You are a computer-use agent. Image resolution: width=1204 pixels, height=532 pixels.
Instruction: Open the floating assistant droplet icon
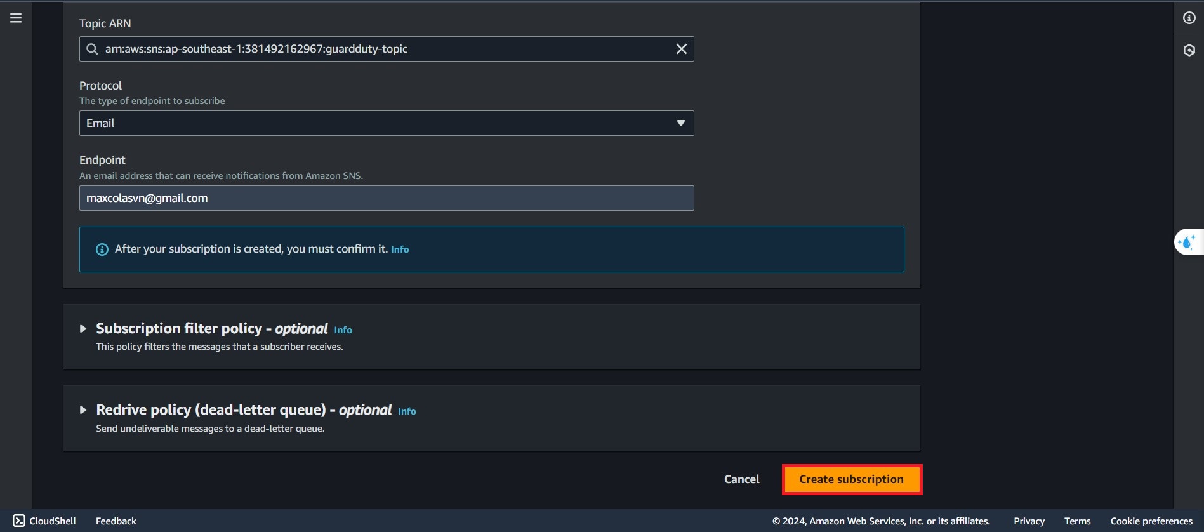(x=1187, y=242)
